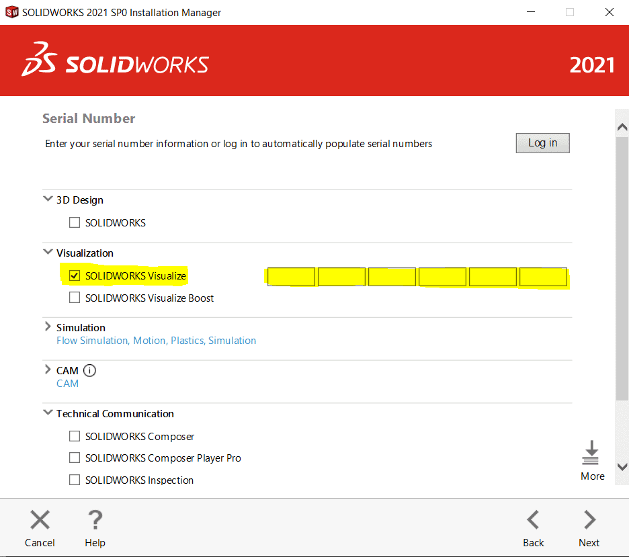Image resolution: width=629 pixels, height=557 pixels.
Task: Click the Cancel X icon
Action: (40, 519)
